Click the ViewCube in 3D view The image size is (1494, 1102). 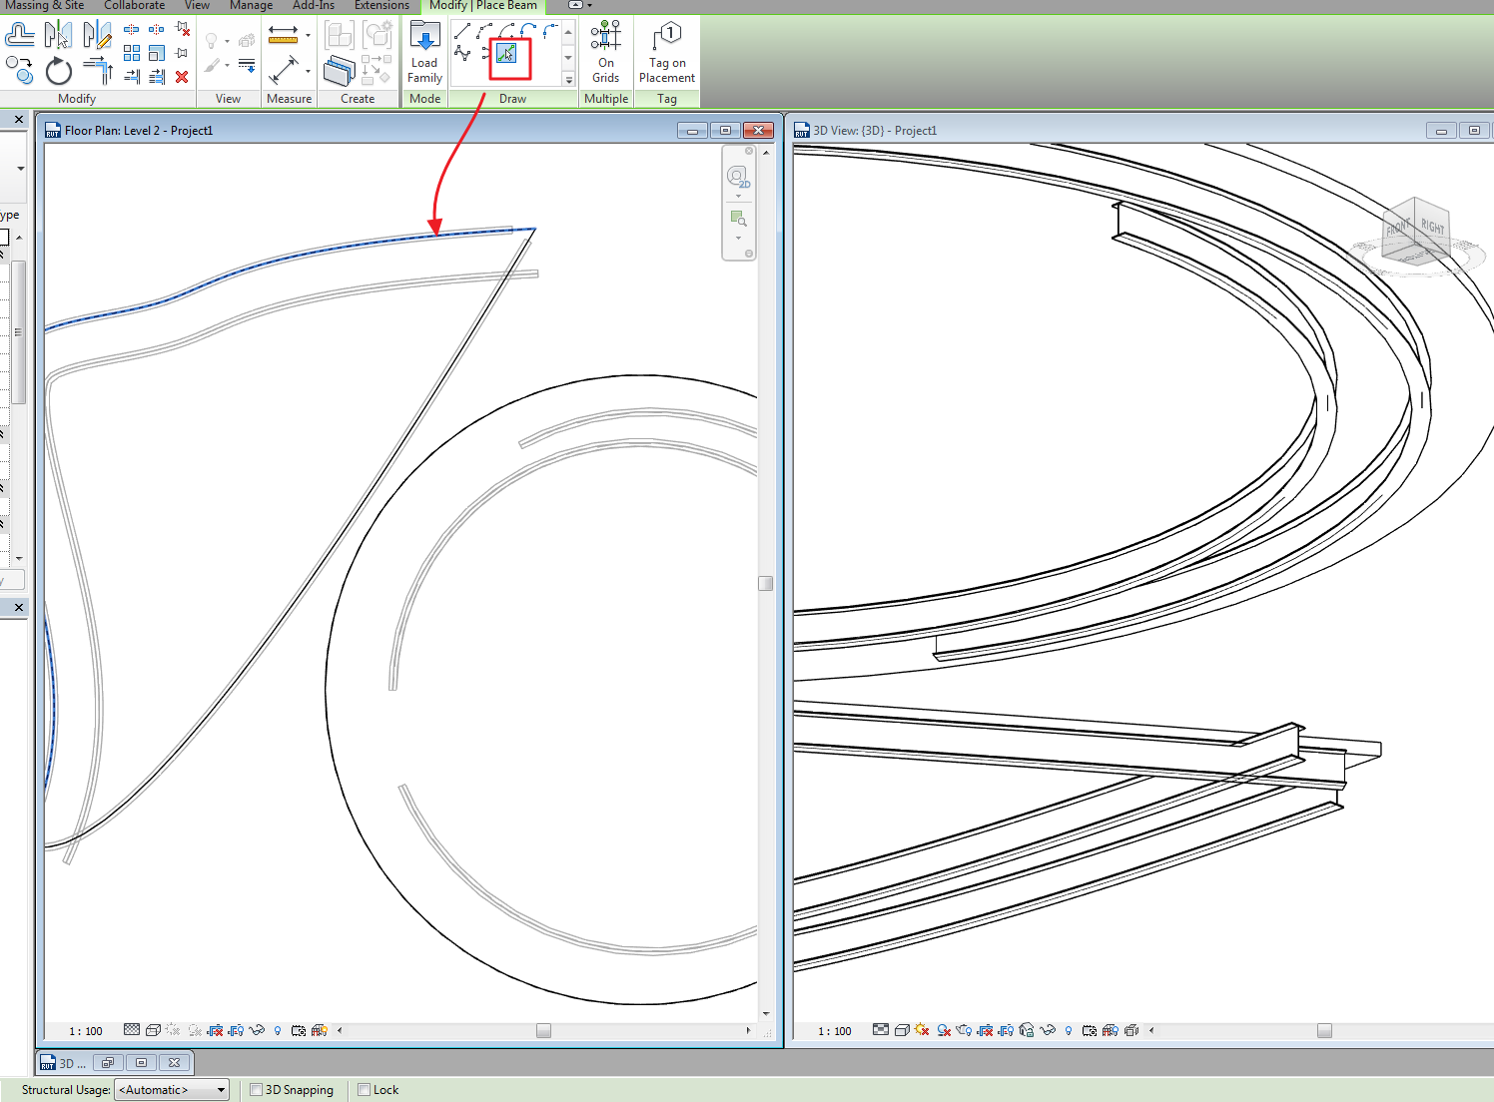[1415, 232]
